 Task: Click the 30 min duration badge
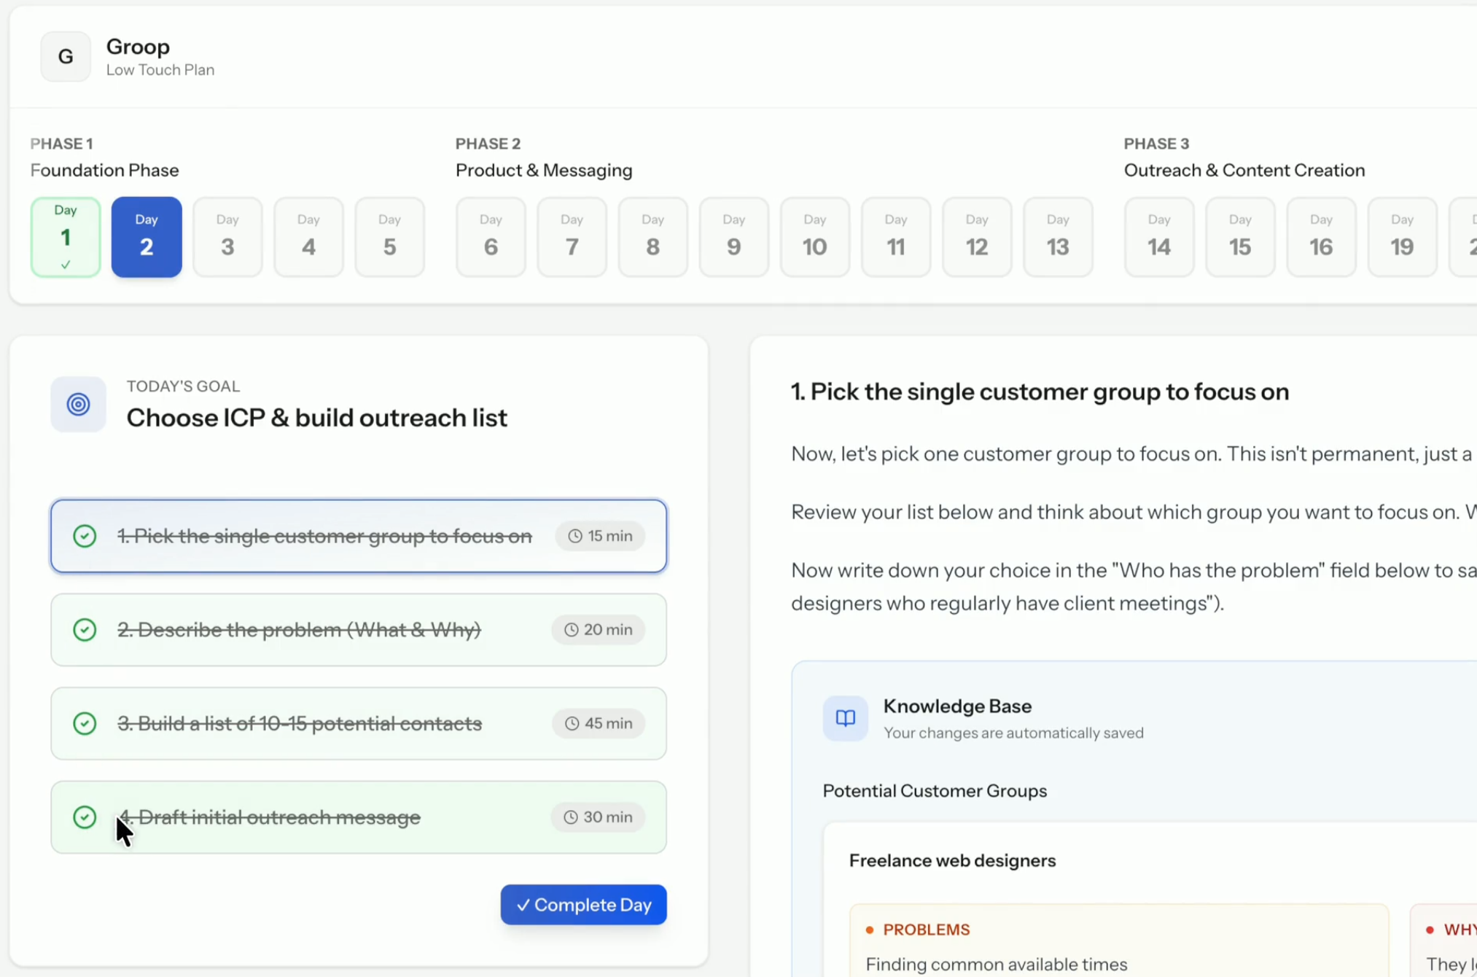(598, 817)
